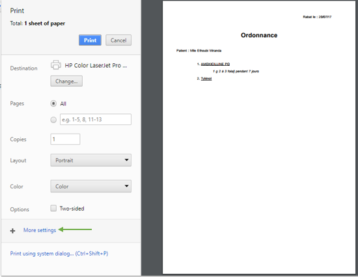Click the page range input field
Screen dimensions: 358x277
tap(96, 119)
